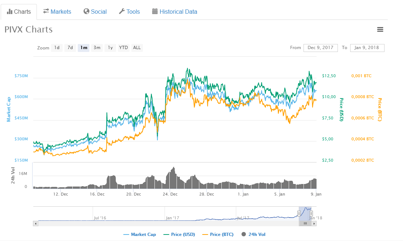Set zoom to 1y
This screenshot has height=241, width=403.
pos(110,48)
